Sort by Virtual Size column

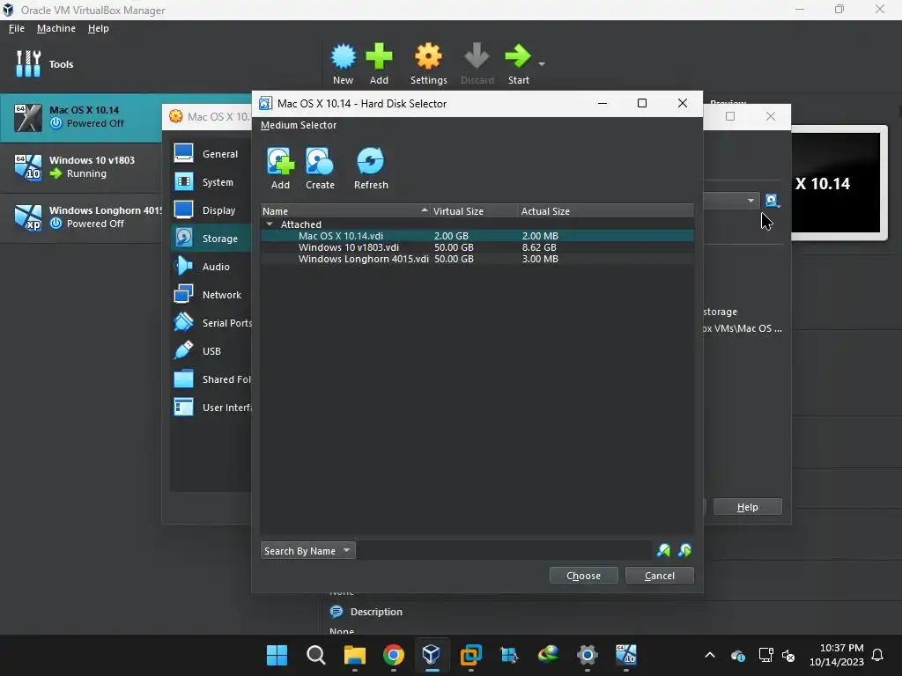point(474,211)
